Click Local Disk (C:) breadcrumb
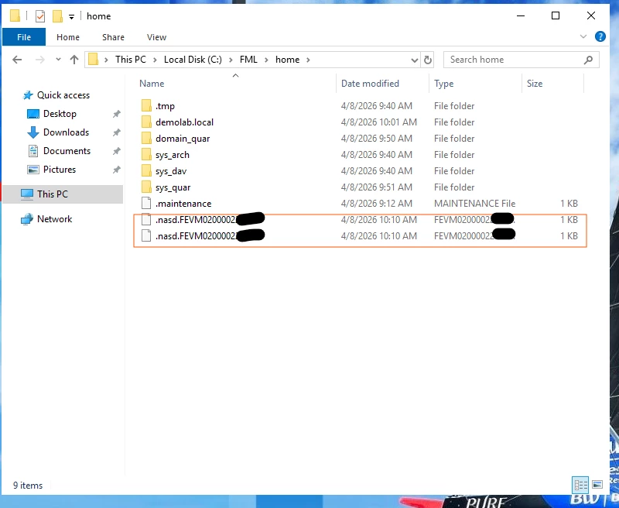Viewport: 619px width, 508px height. tap(193, 60)
